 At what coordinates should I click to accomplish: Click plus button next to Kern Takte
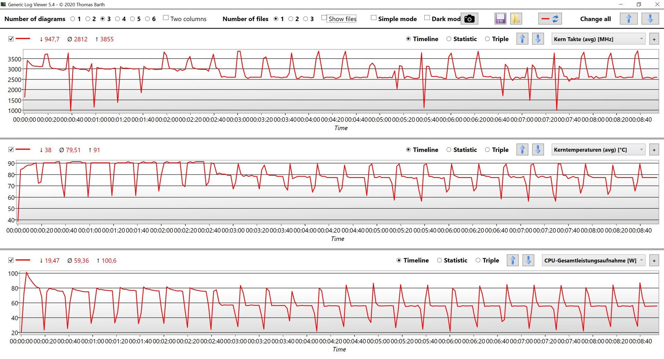pos(654,39)
